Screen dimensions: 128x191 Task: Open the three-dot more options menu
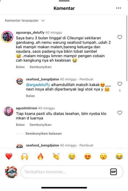(x=118, y=8)
